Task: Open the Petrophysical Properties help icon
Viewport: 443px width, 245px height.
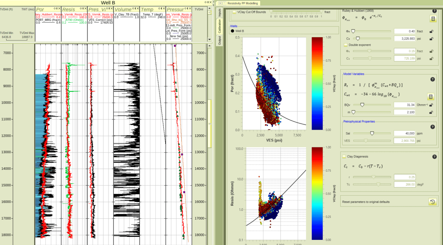Action: click(x=433, y=127)
